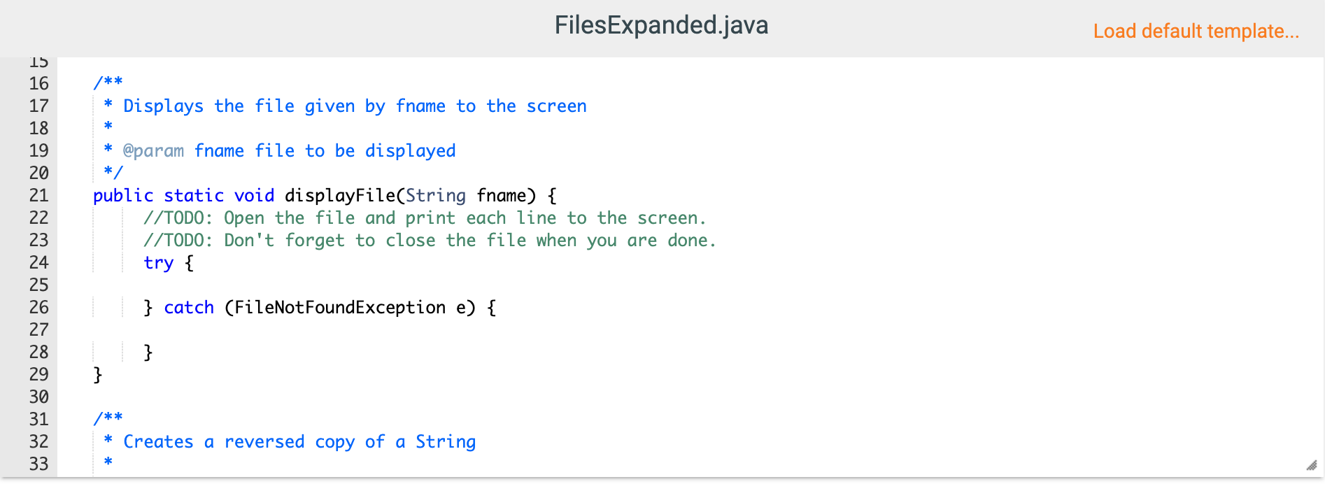Click the 'String fname' parameter
This screenshot has width=1325, height=484.
(466, 196)
